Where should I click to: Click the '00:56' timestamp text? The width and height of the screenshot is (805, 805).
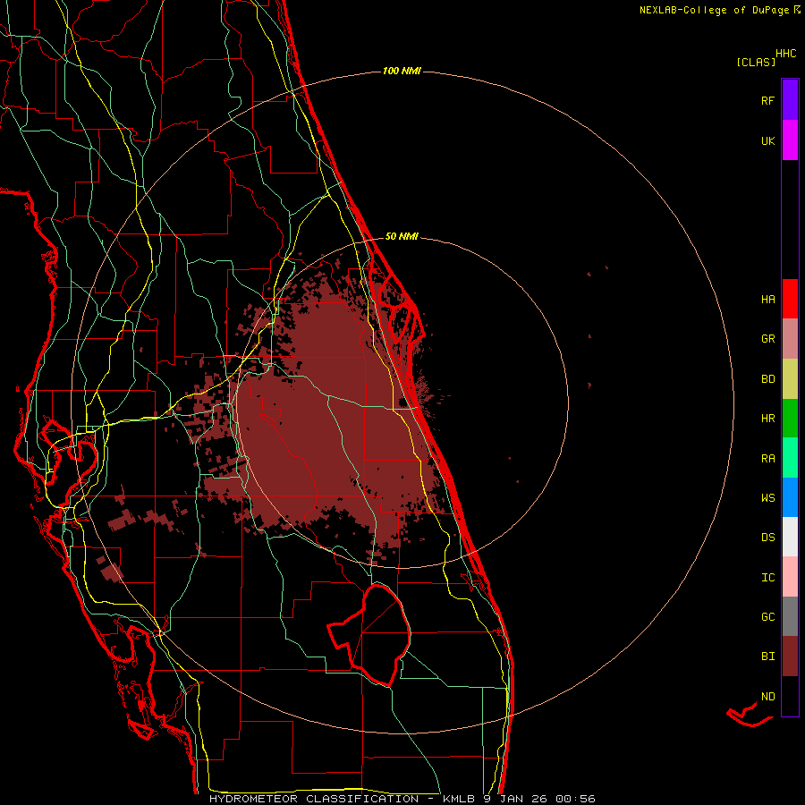pos(575,799)
